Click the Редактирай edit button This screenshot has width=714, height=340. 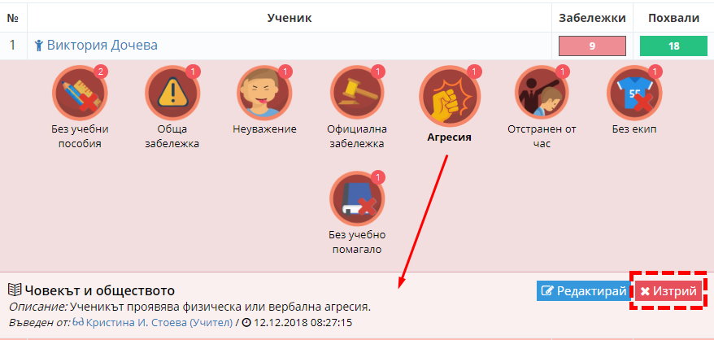point(586,290)
